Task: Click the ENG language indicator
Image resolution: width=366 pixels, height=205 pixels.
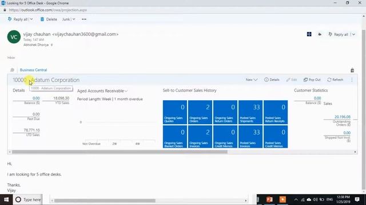Action: pyautogui.click(x=329, y=199)
